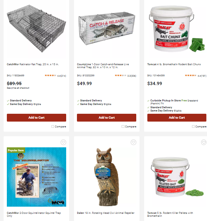Image resolution: width=207 pixels, height=221 pixels.
Task: Open CatchMor Ratinator Rat Trap product title
Action: (33, 64)
